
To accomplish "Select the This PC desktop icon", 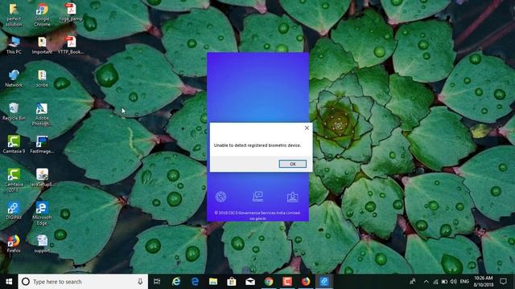I will [x=14, y=45].
